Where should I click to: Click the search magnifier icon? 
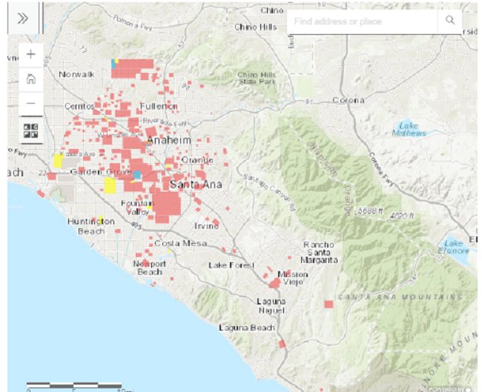tap(449, 21)
